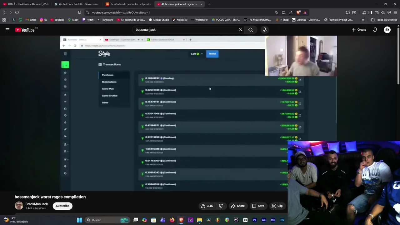Open Media Encoder from the taskbar
Viewport: 400px width, 225px height.
(273, 220)
